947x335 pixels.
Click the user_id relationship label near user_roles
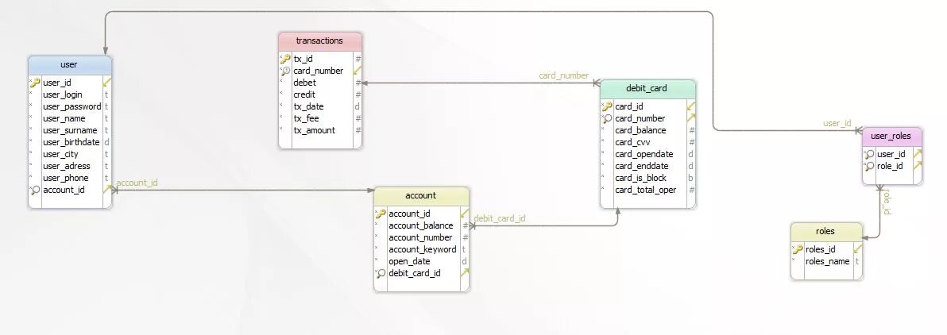[837, 123]
